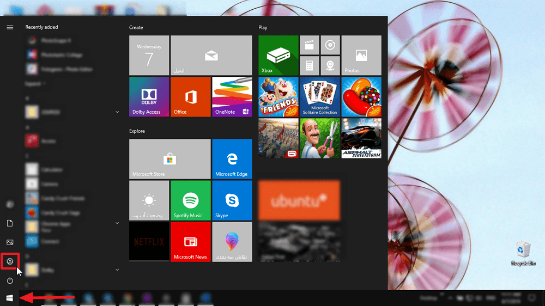The height and width of the screenshot is (306, 545).
Task: Click the user account avatar
Action: (x=10, y=204)
